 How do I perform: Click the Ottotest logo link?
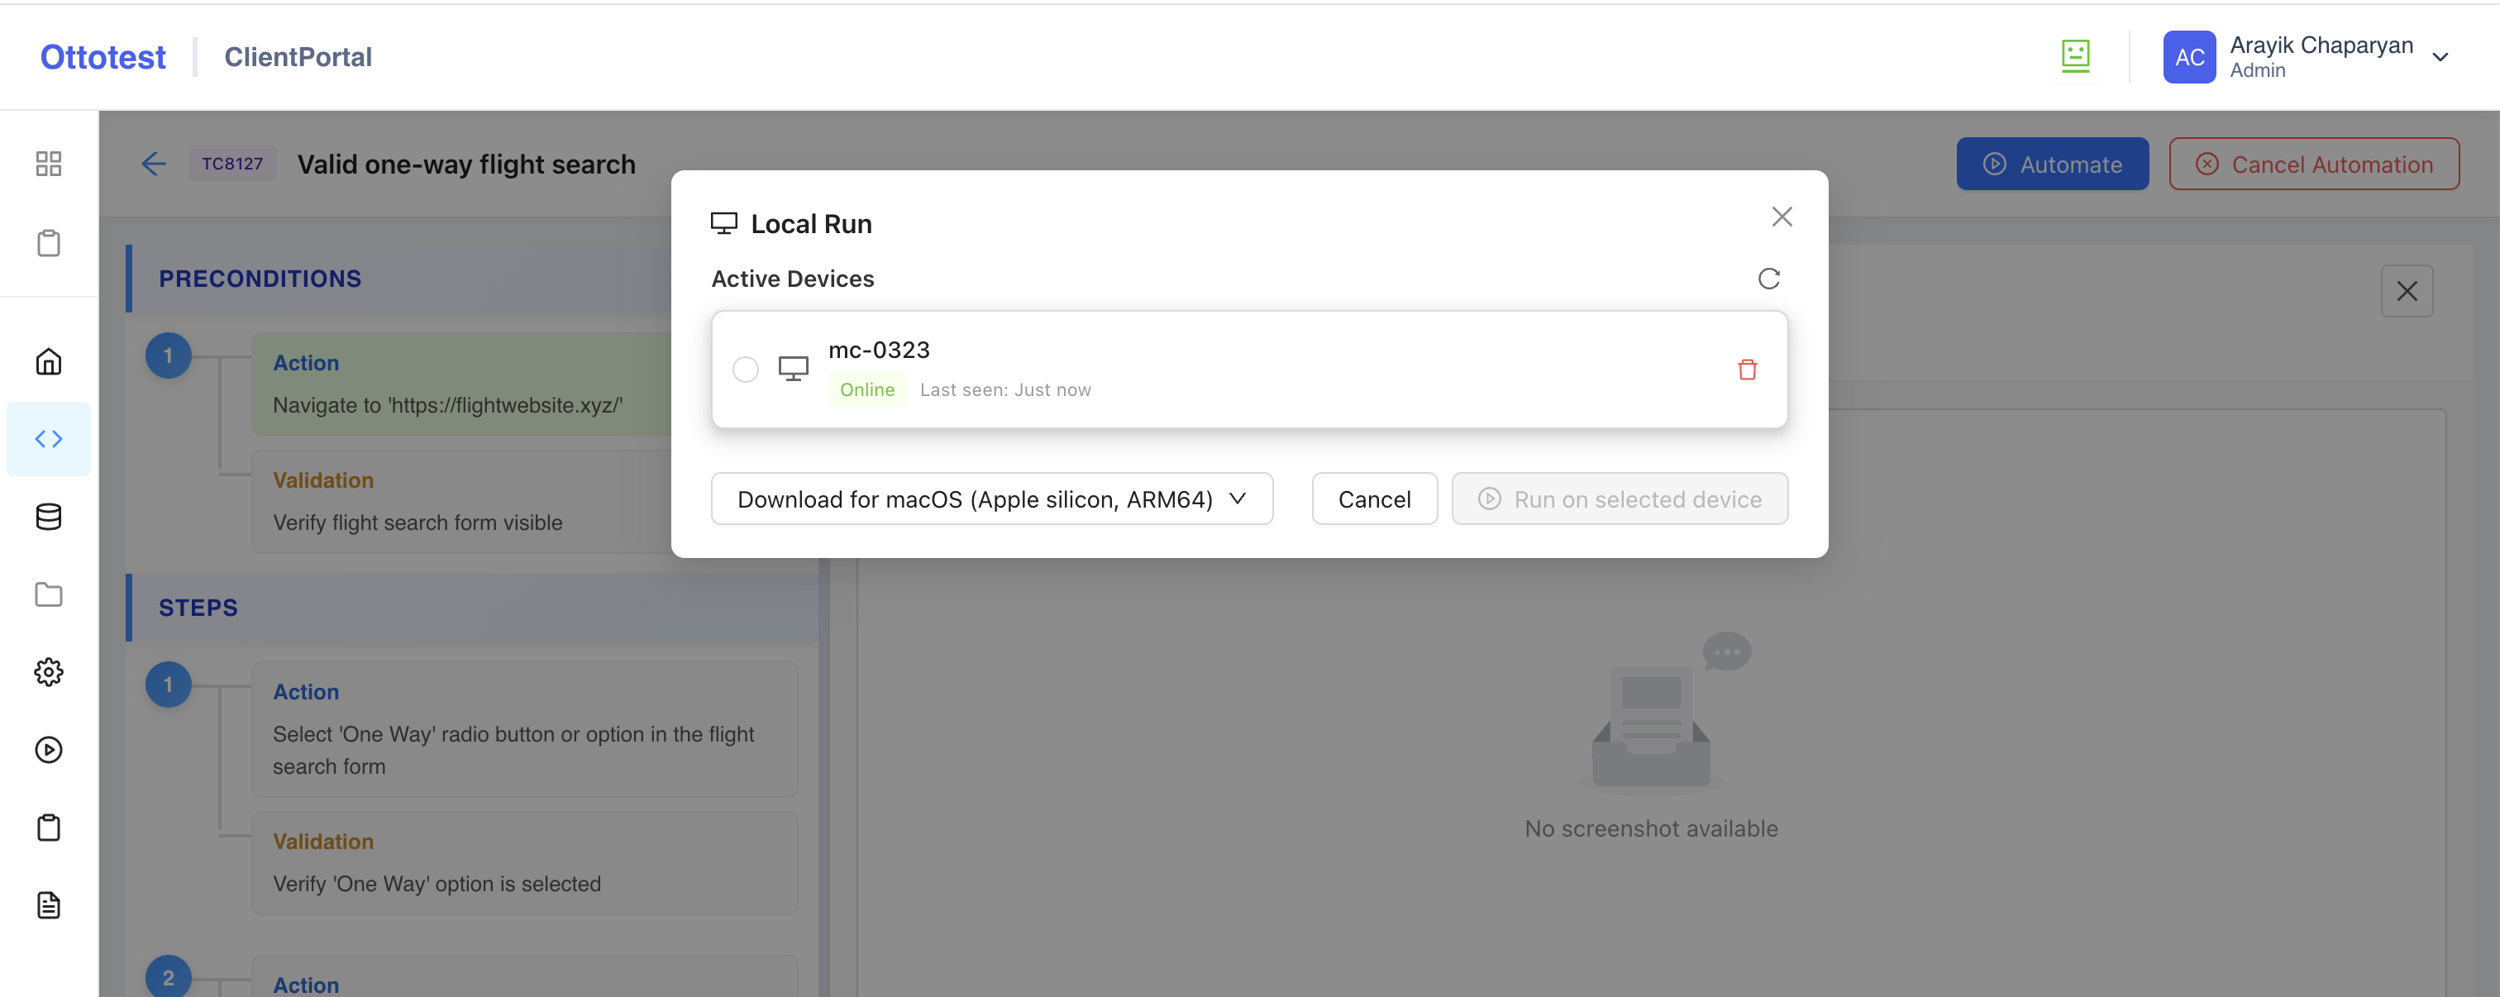pos(103,57)
